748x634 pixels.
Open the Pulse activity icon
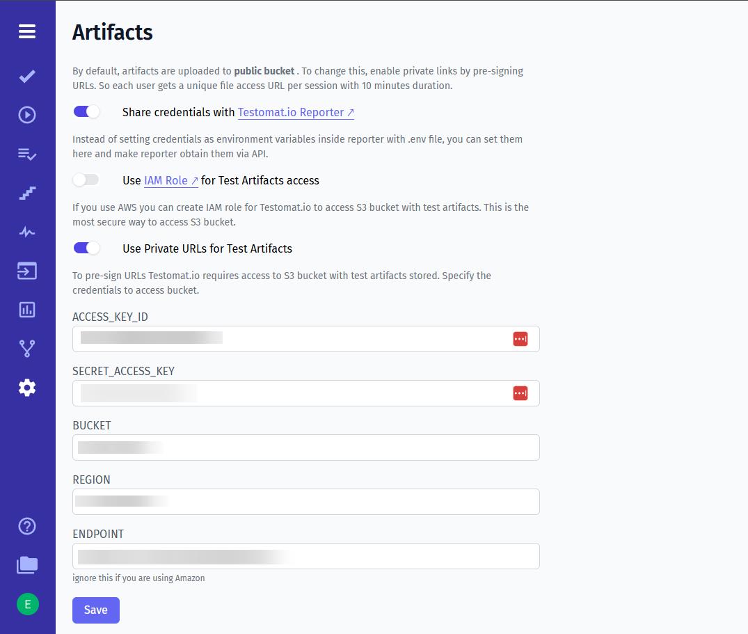[26, 232]
